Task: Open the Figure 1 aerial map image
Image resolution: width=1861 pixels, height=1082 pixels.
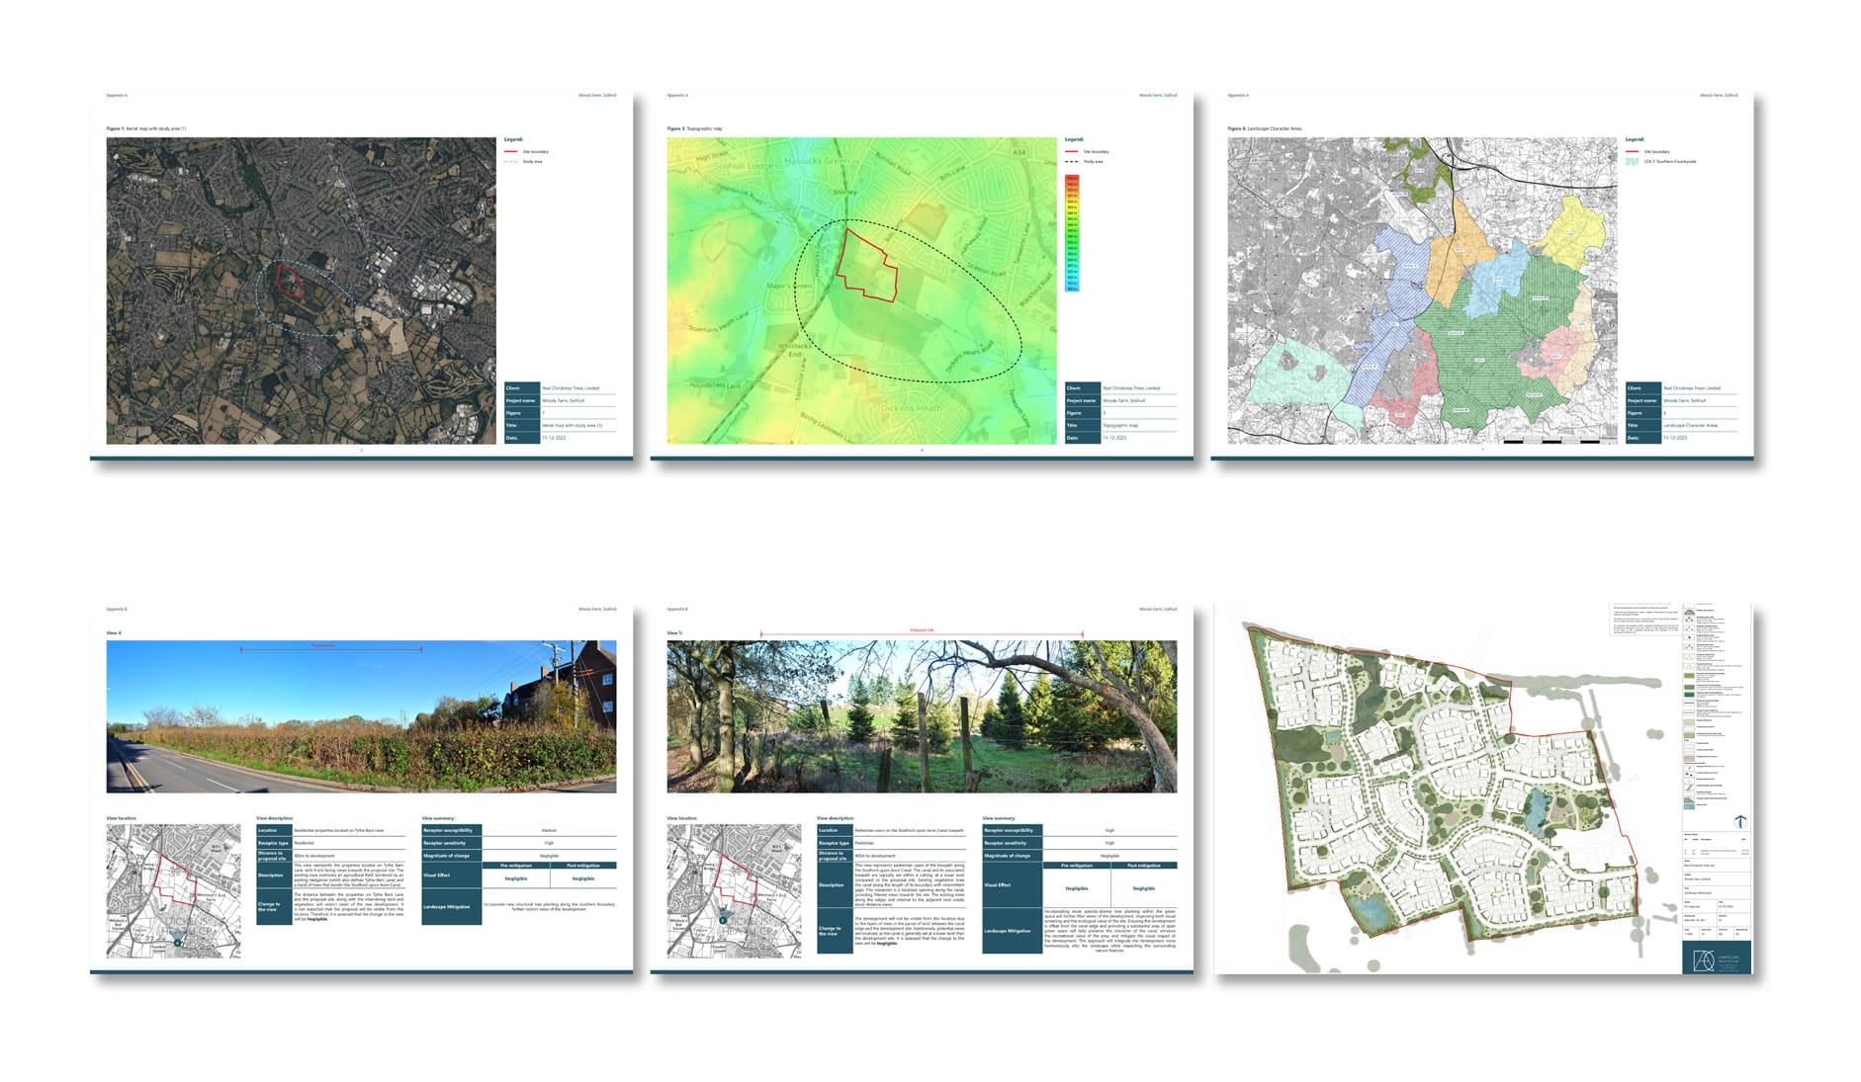Action: [x=302, y=291]
